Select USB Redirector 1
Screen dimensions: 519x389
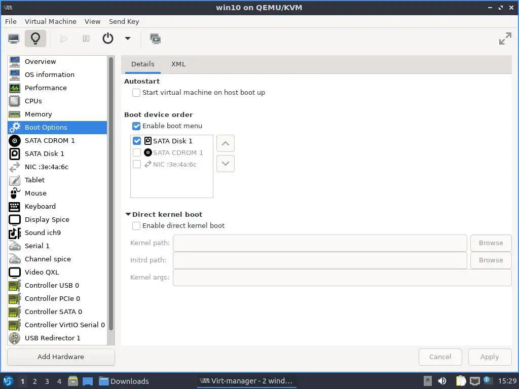(x=57, y=338)
